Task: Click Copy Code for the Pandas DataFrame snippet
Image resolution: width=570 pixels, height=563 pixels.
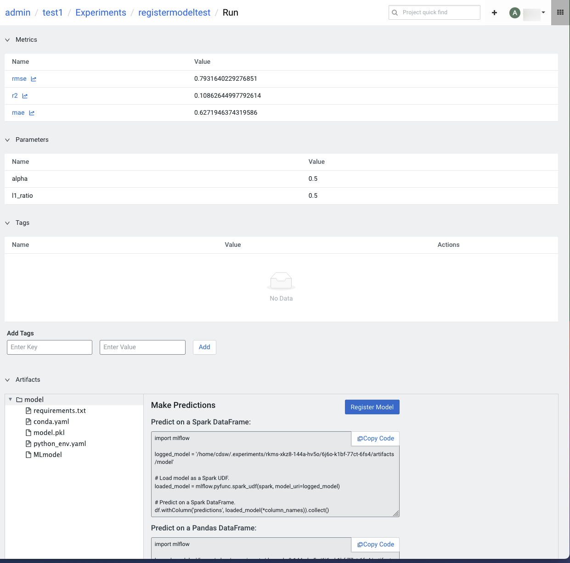Action: (x=375, y=544)
